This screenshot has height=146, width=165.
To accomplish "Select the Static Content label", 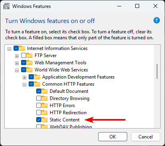I will tap(65, 120).
